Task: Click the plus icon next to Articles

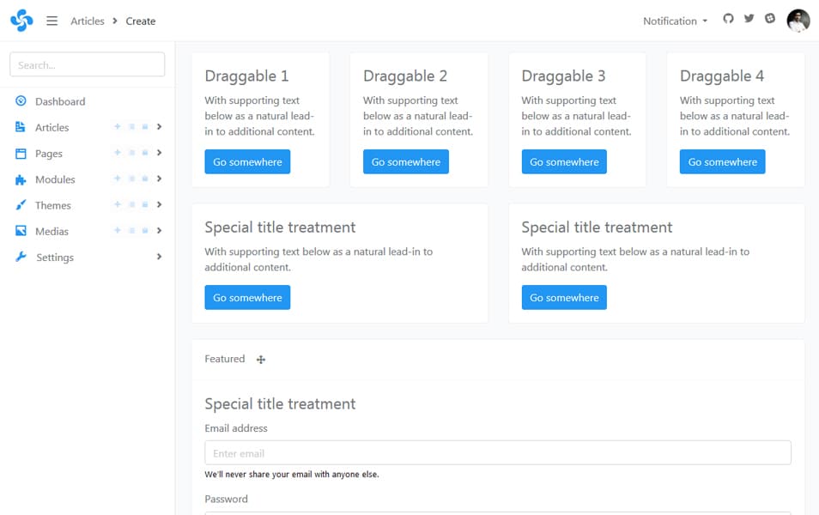Action: (118, 127)
